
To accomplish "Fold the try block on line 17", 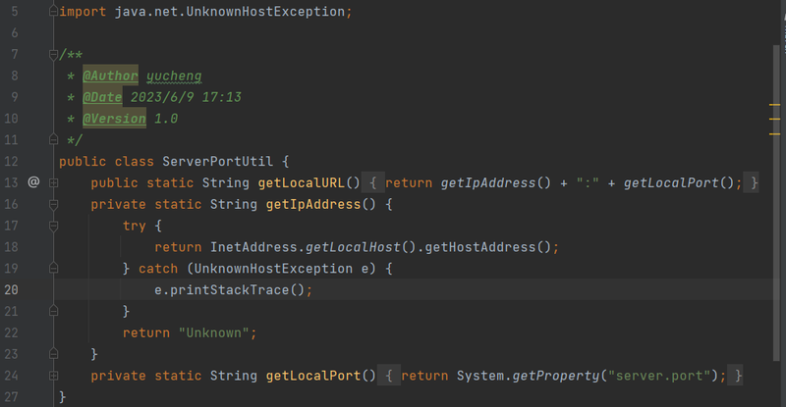I will pos(54,227).
